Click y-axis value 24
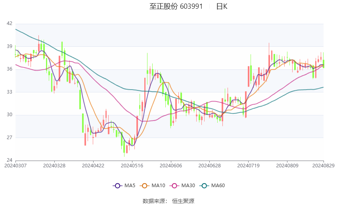Image resolution: width=337 pixels, height=205 pixels. pyautogui.click(x=10, y=160)
